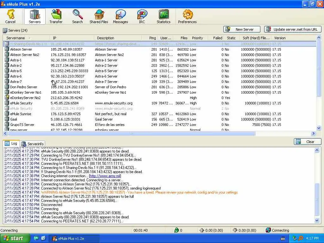
Task: Click the server icon of Astra-5 row
Action: (7, 71)
